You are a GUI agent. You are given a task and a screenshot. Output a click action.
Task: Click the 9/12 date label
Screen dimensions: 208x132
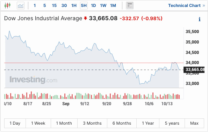85,104
